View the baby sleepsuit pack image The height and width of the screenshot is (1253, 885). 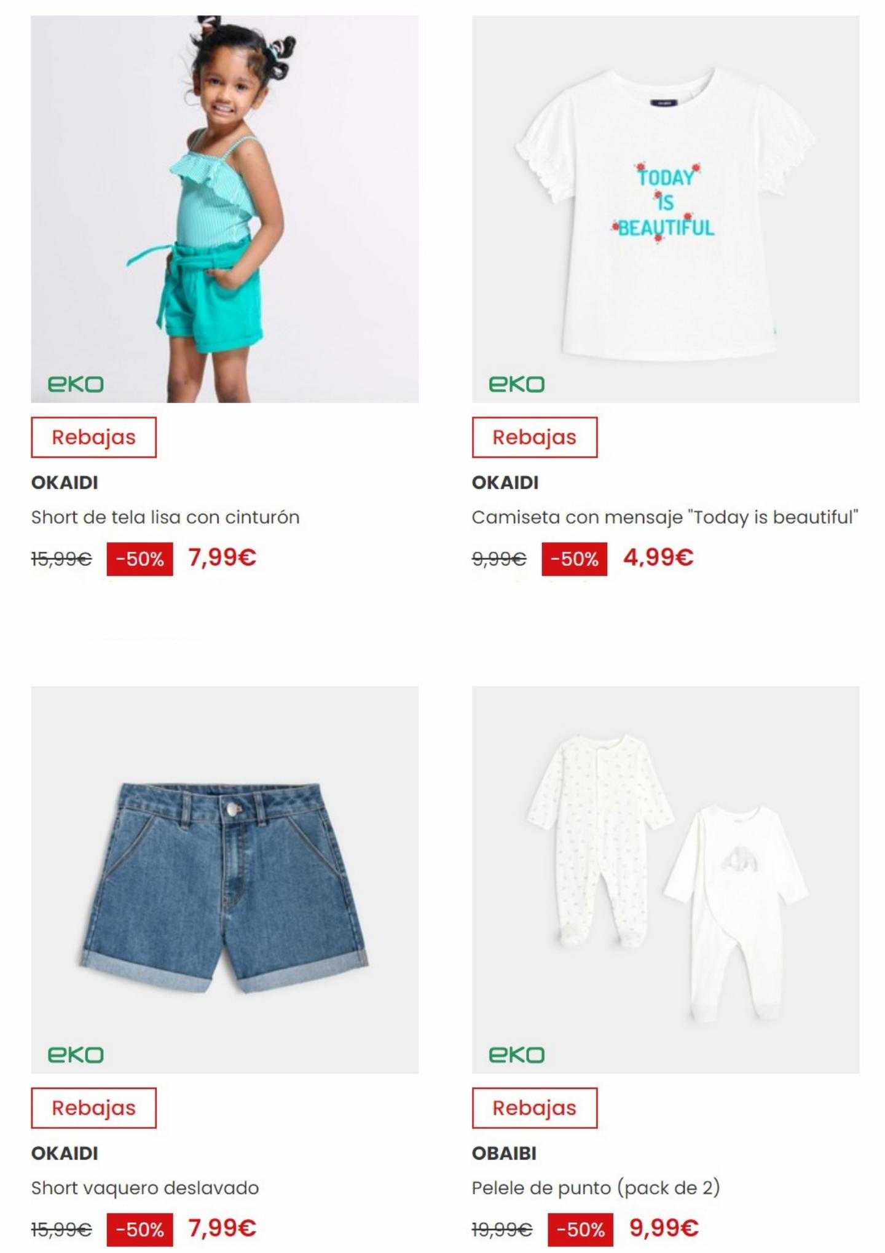666,880
